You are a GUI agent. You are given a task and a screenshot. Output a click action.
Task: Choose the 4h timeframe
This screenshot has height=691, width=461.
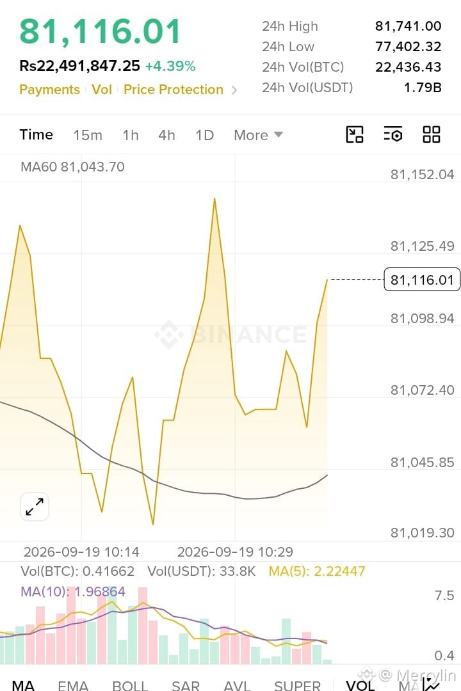coord(166,135)
